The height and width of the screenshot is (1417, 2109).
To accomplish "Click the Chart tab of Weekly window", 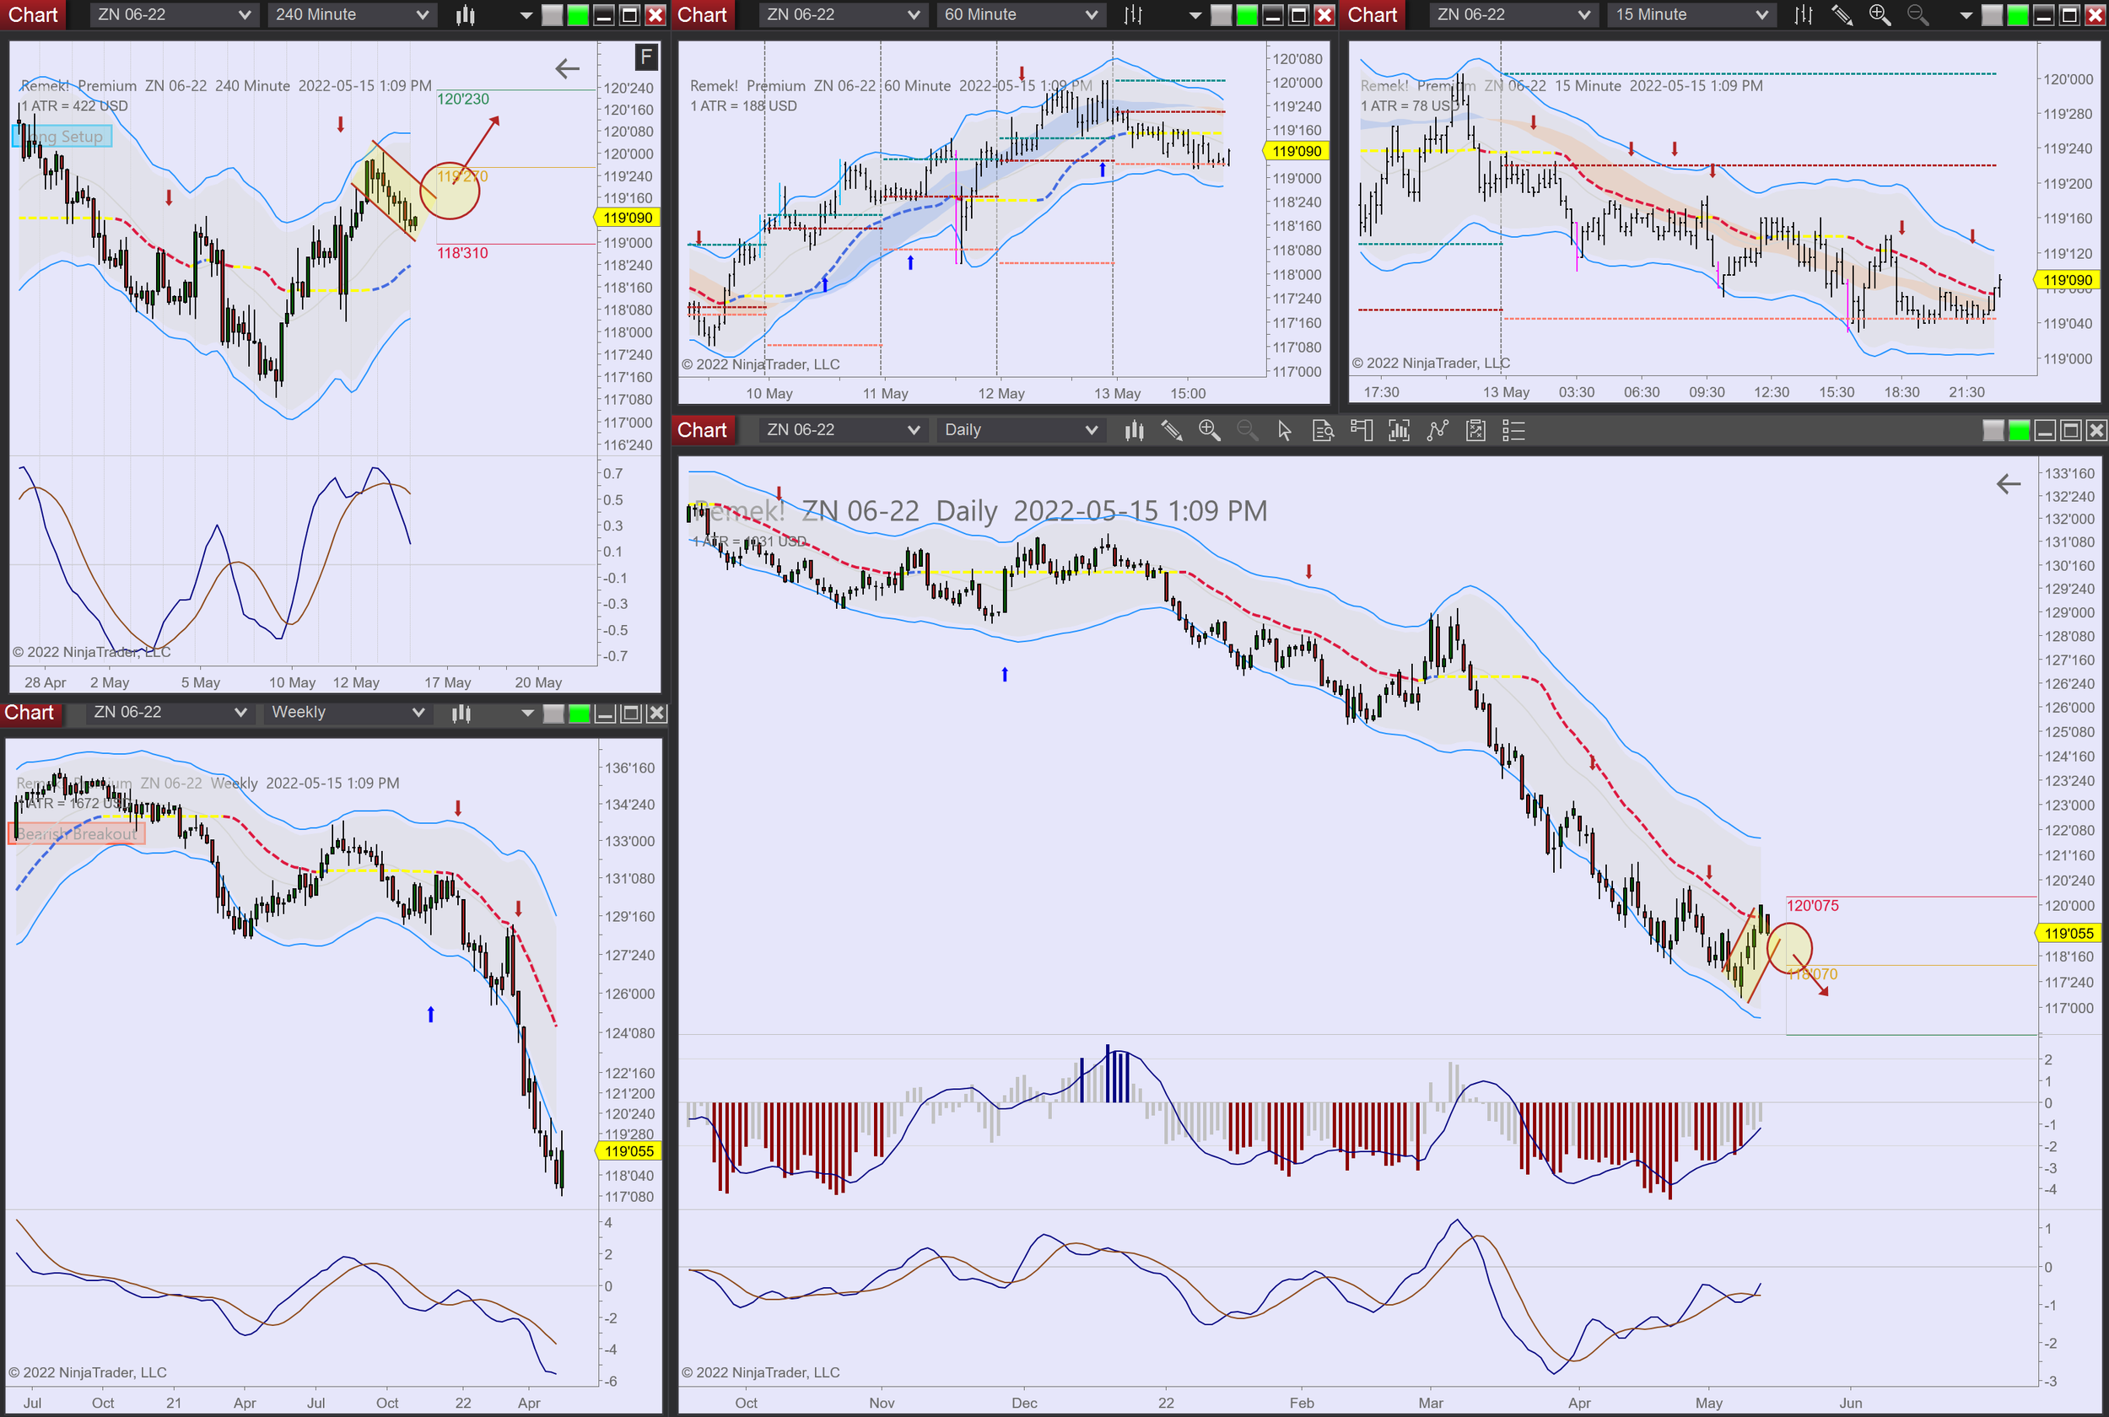I will [30, 712].
